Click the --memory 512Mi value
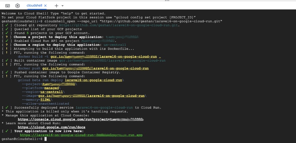Image resolution: width=296 pixels, height=143 pixels. [45, 100]
